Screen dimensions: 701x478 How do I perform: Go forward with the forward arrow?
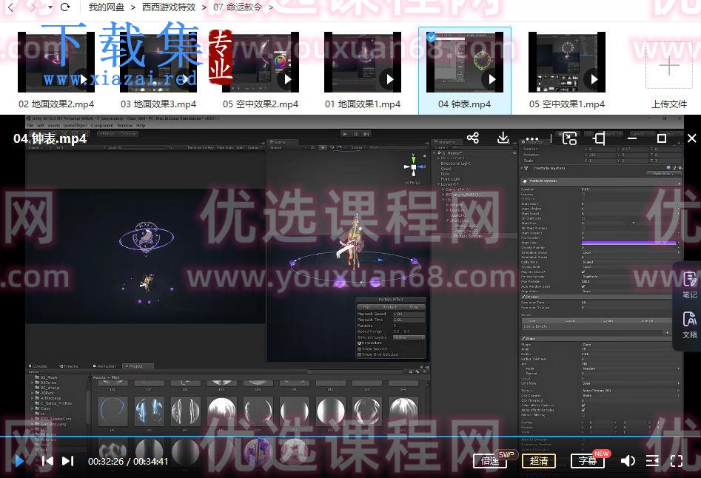pyautogui.click(x=33, y=7)
